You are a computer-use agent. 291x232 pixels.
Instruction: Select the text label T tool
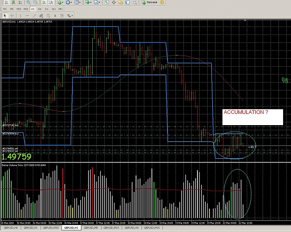62,15
